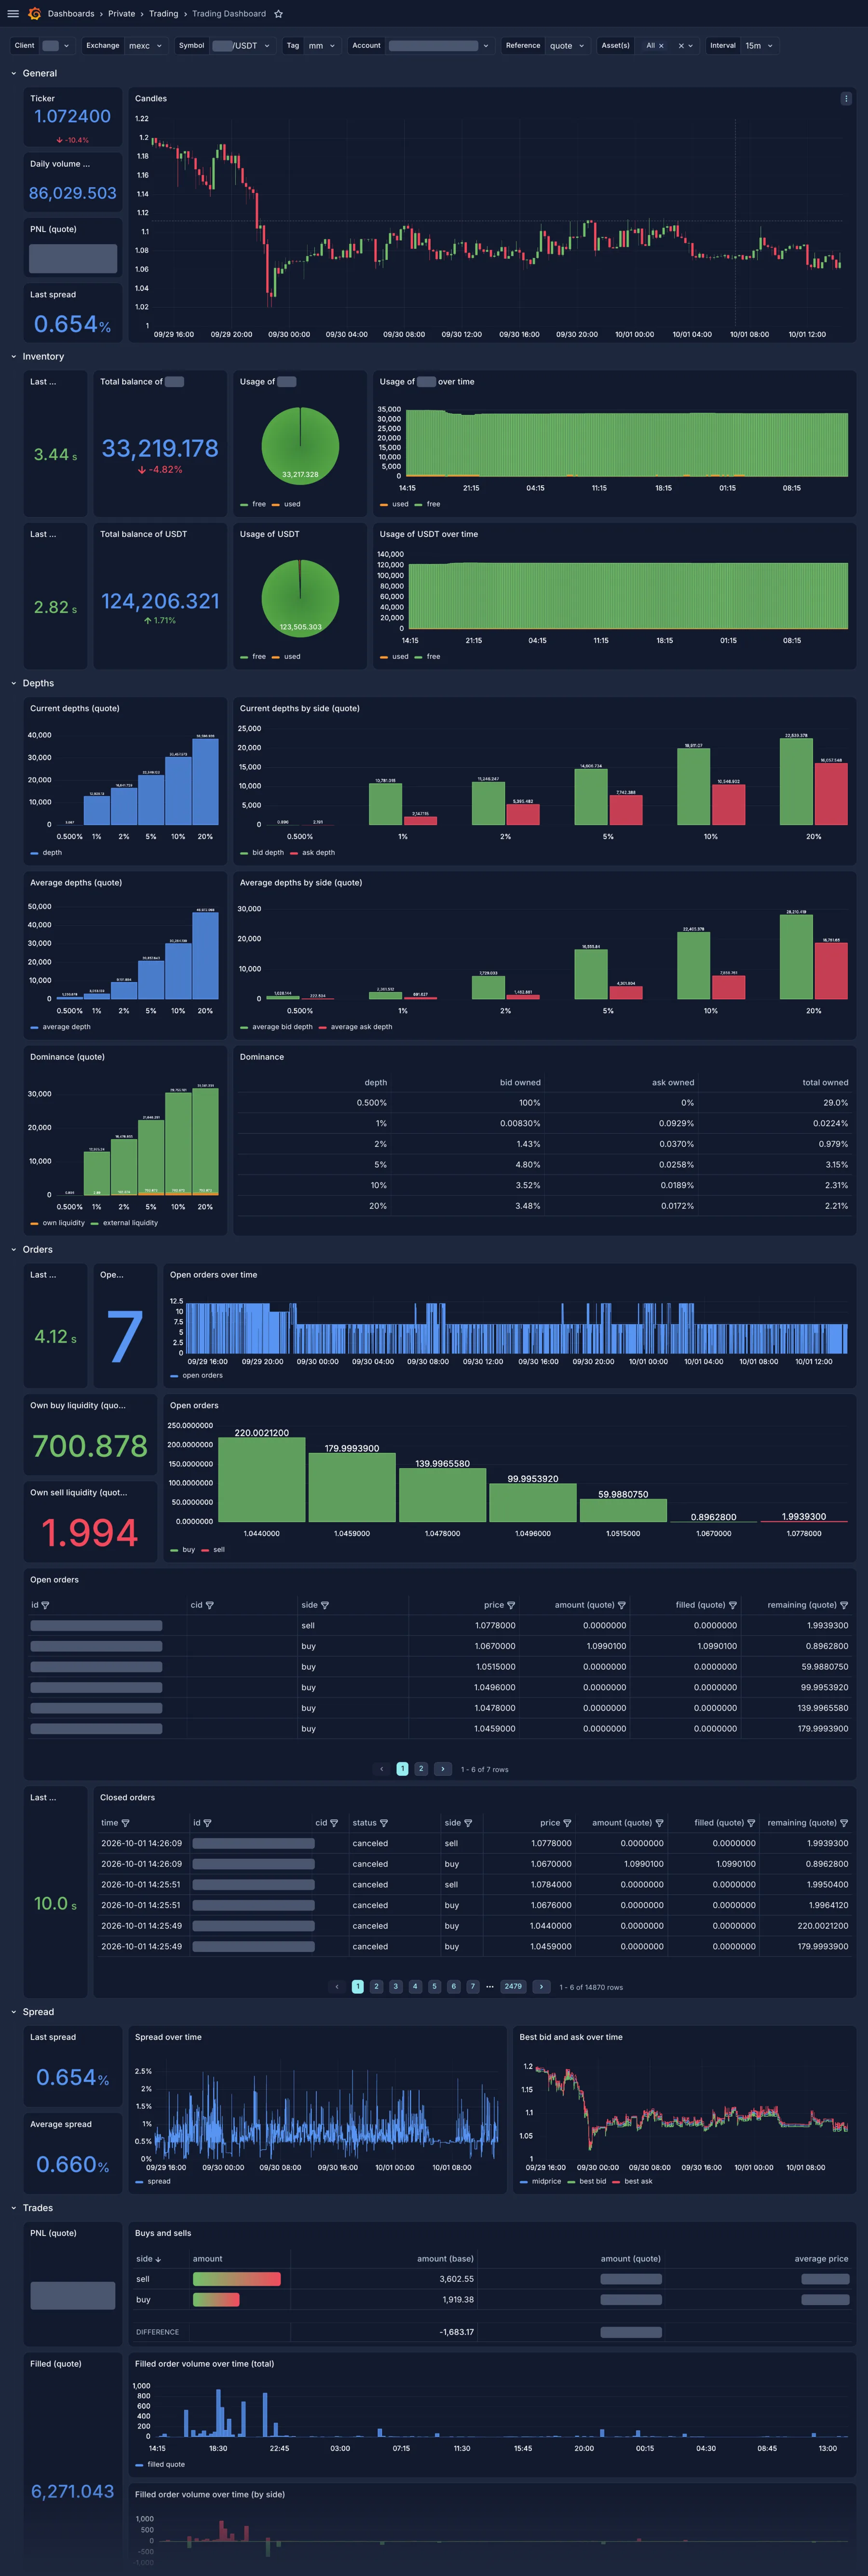Click the Grafana logo icon

[x=34, y=14]
